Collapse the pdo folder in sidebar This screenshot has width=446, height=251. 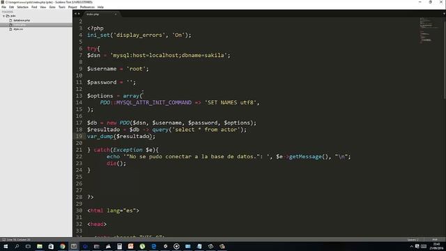pyautogui.click(x=4, y=16)
